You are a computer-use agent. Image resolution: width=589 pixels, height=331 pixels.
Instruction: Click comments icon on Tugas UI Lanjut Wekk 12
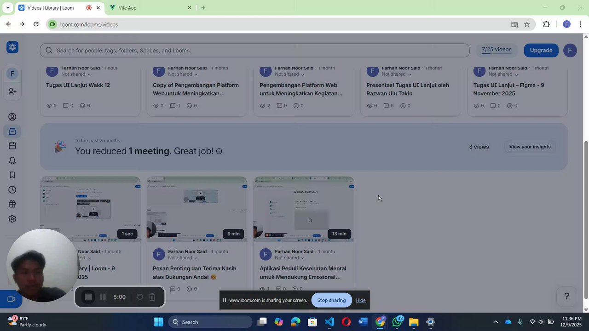[65, 106]
